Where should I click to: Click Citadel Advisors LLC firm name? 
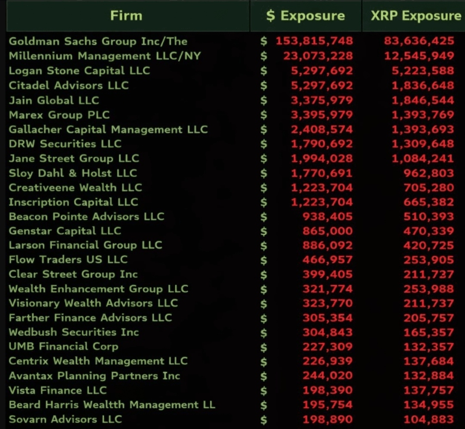coord(68,85)
